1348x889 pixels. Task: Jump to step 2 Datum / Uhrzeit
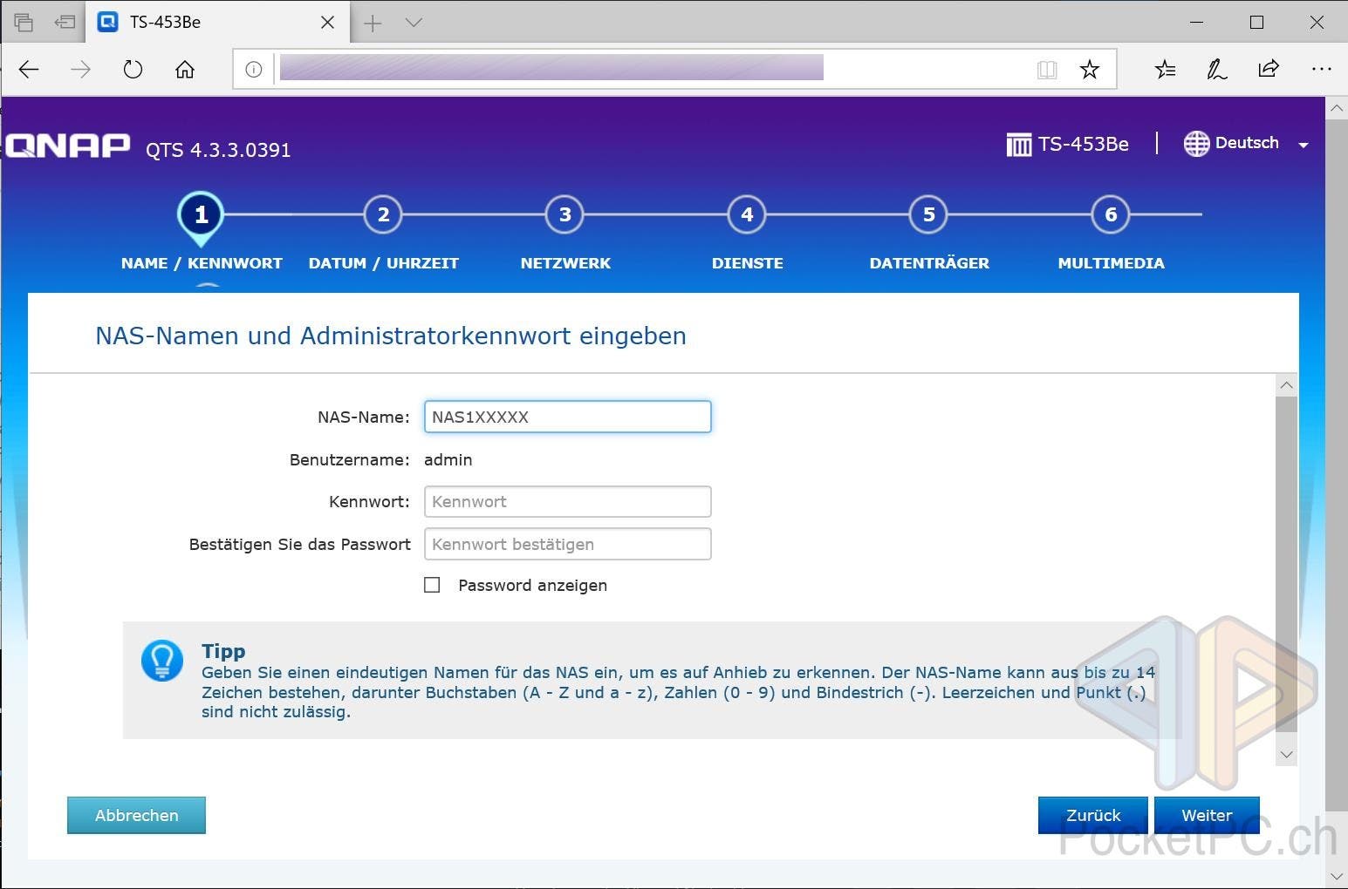pos(383,215)
